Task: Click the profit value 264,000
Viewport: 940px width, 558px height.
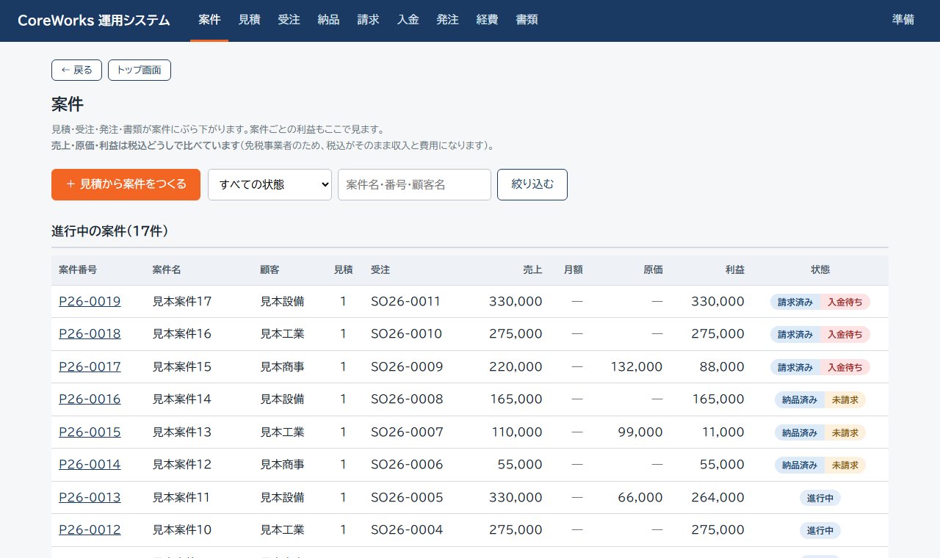Action: 717,497
